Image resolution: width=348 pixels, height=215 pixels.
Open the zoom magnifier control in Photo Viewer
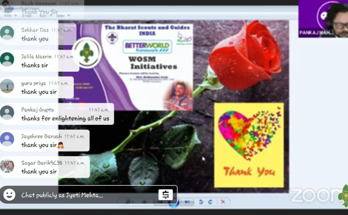129,202
